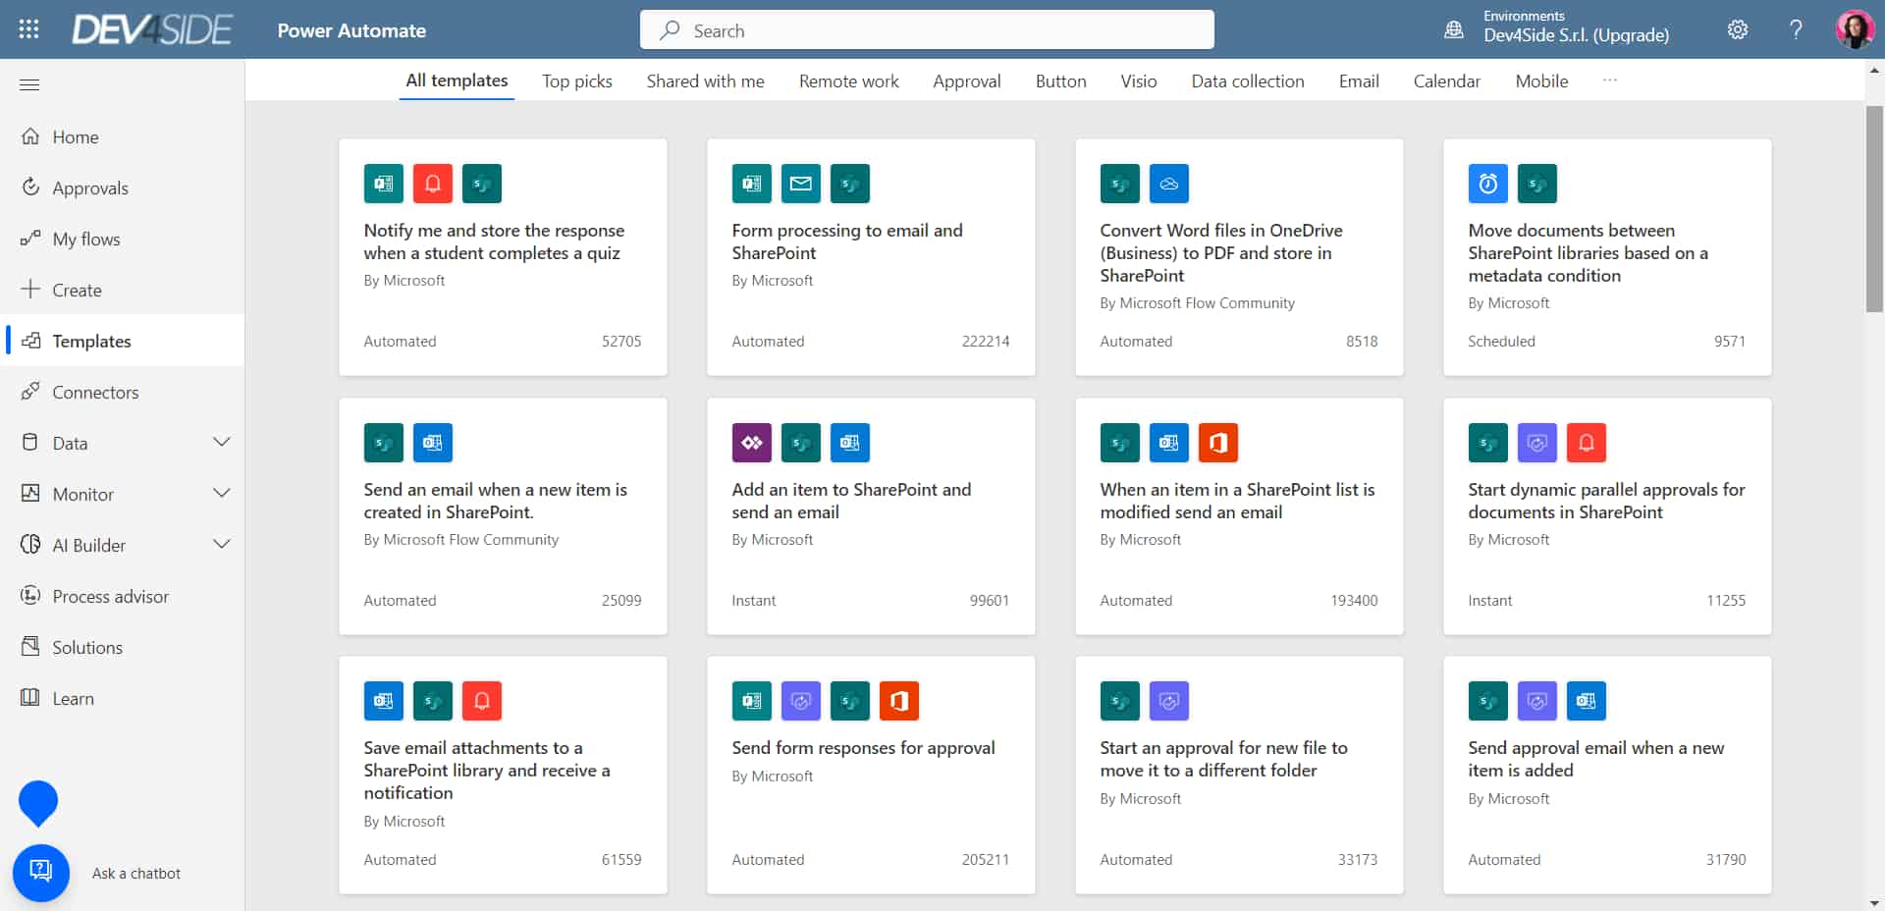Image resolution: width=1885 pixels, height=911 pixels.
Task: Go to Home in sidebar
Action: (x=76, y=137)
